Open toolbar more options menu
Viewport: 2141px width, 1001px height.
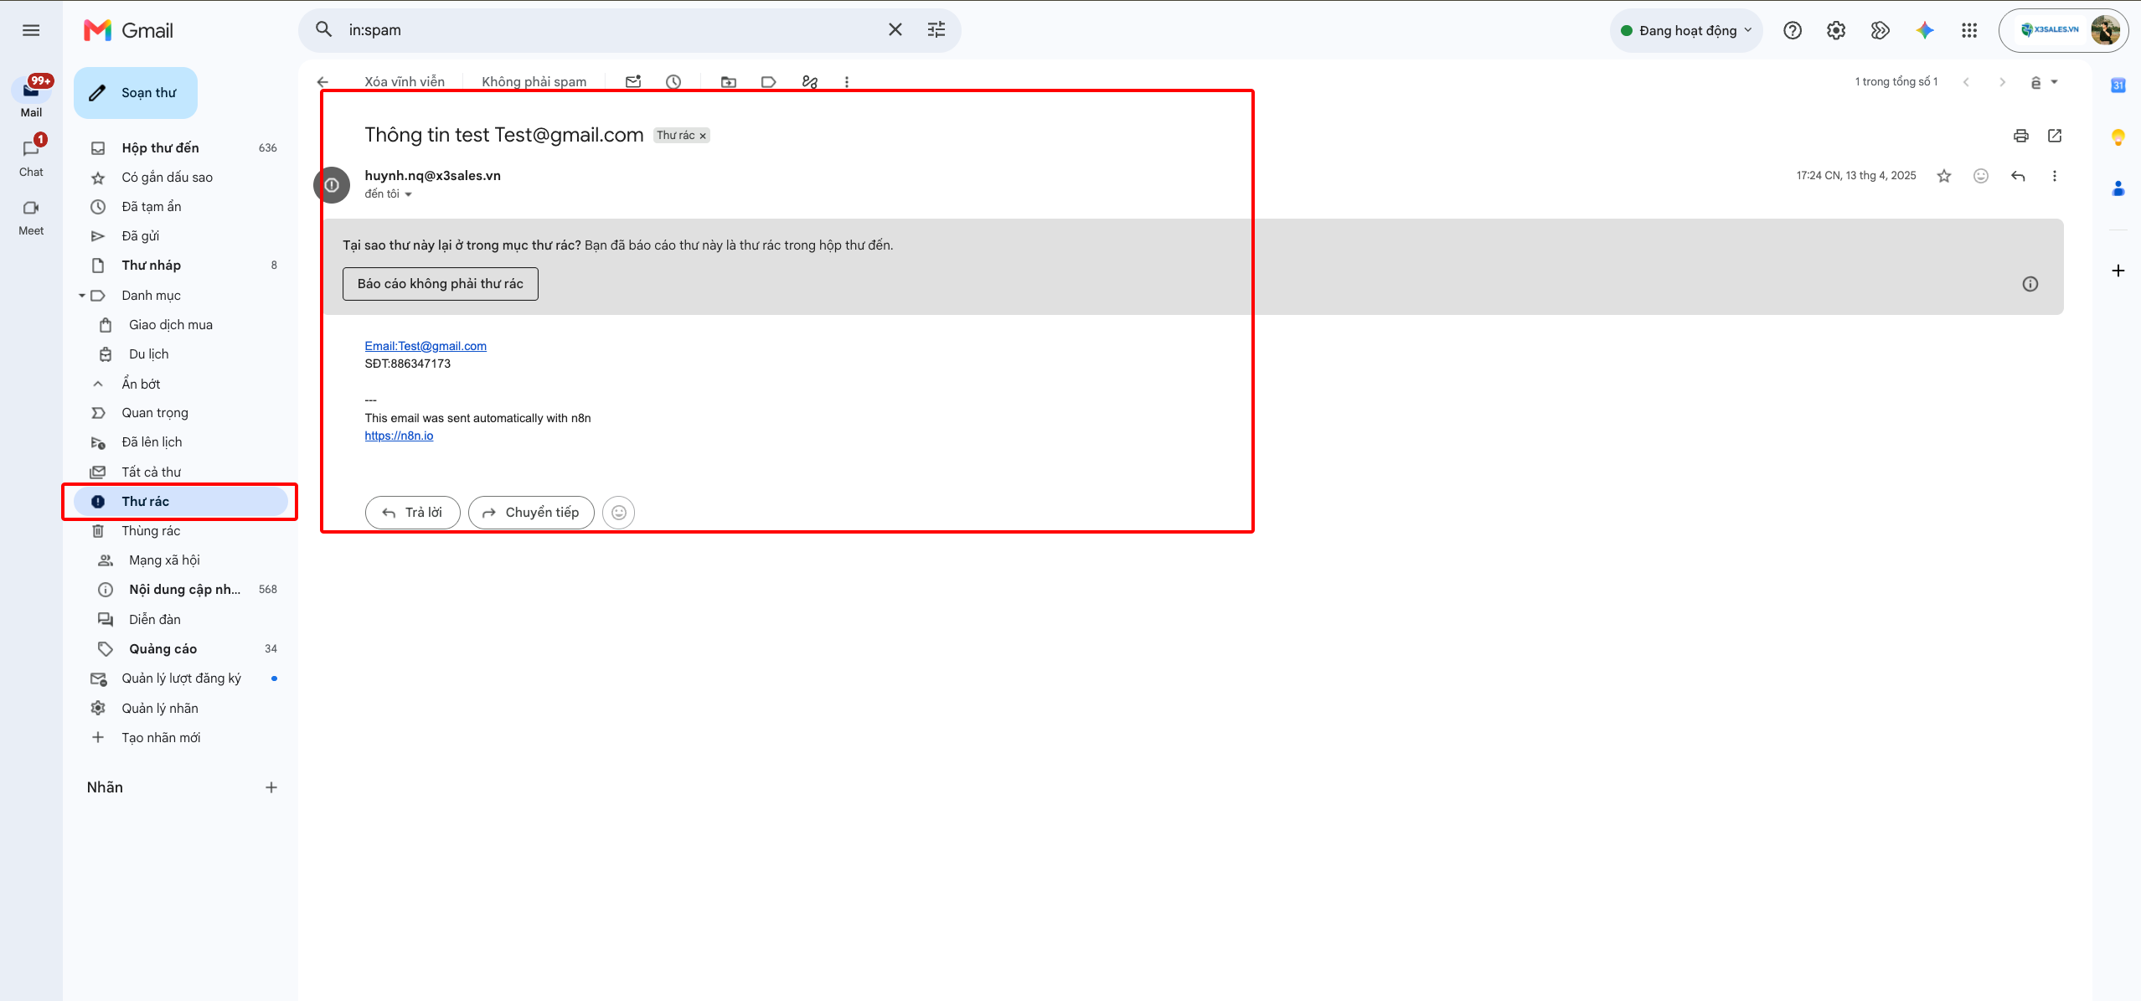pyautogui.click(x=847, y=82)
